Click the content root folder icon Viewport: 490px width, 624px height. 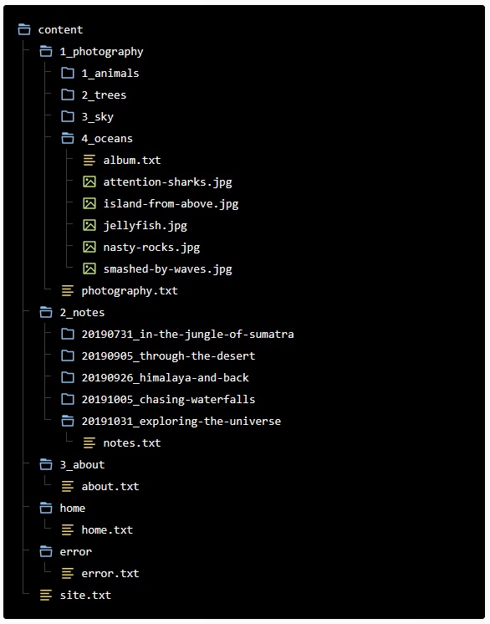point(24,29)
